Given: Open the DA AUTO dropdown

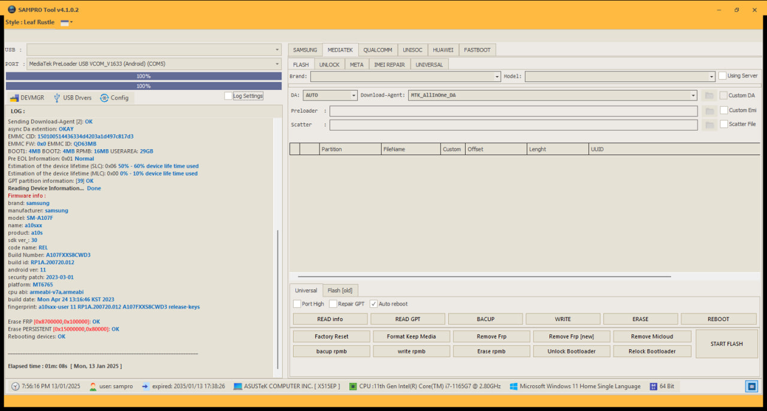Looking at the screenshot, I should (354, 95).
